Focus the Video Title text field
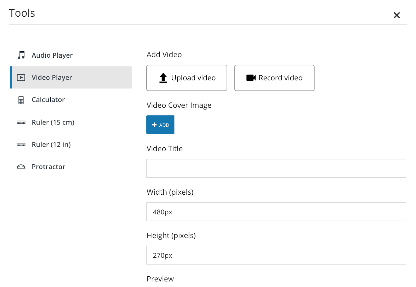Image resolution: width=416 pixels, height=287 pixels. click(x=276, y=168)
